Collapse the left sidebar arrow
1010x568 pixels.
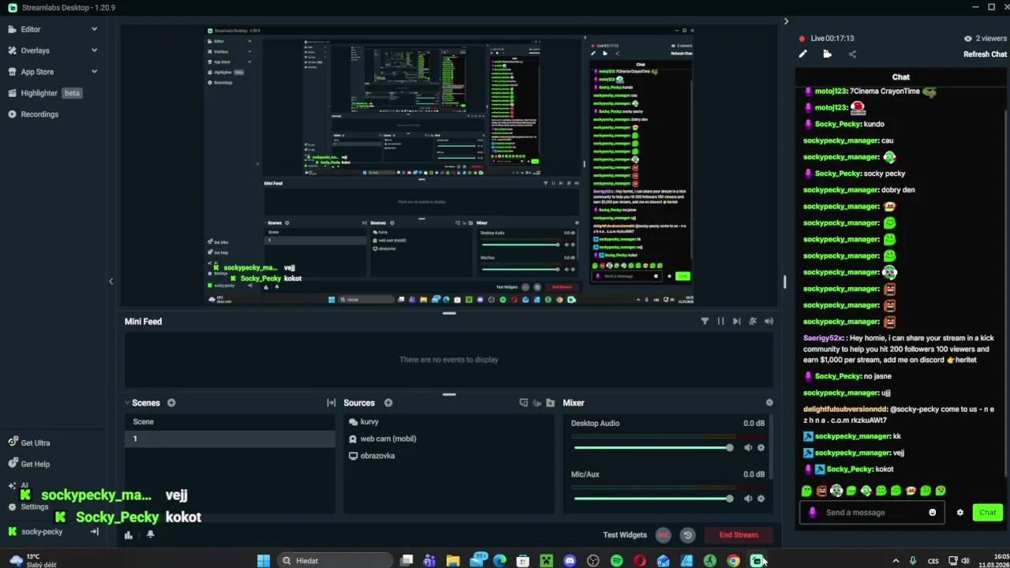coord(110,282)
